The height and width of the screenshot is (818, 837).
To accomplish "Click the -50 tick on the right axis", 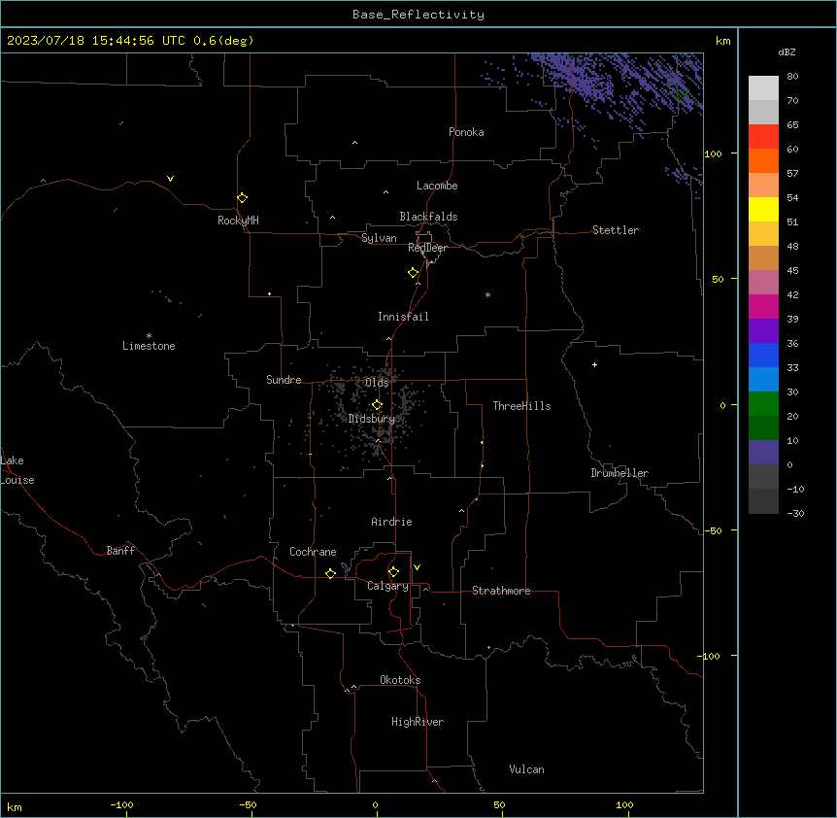I will [x=713, y=530].
